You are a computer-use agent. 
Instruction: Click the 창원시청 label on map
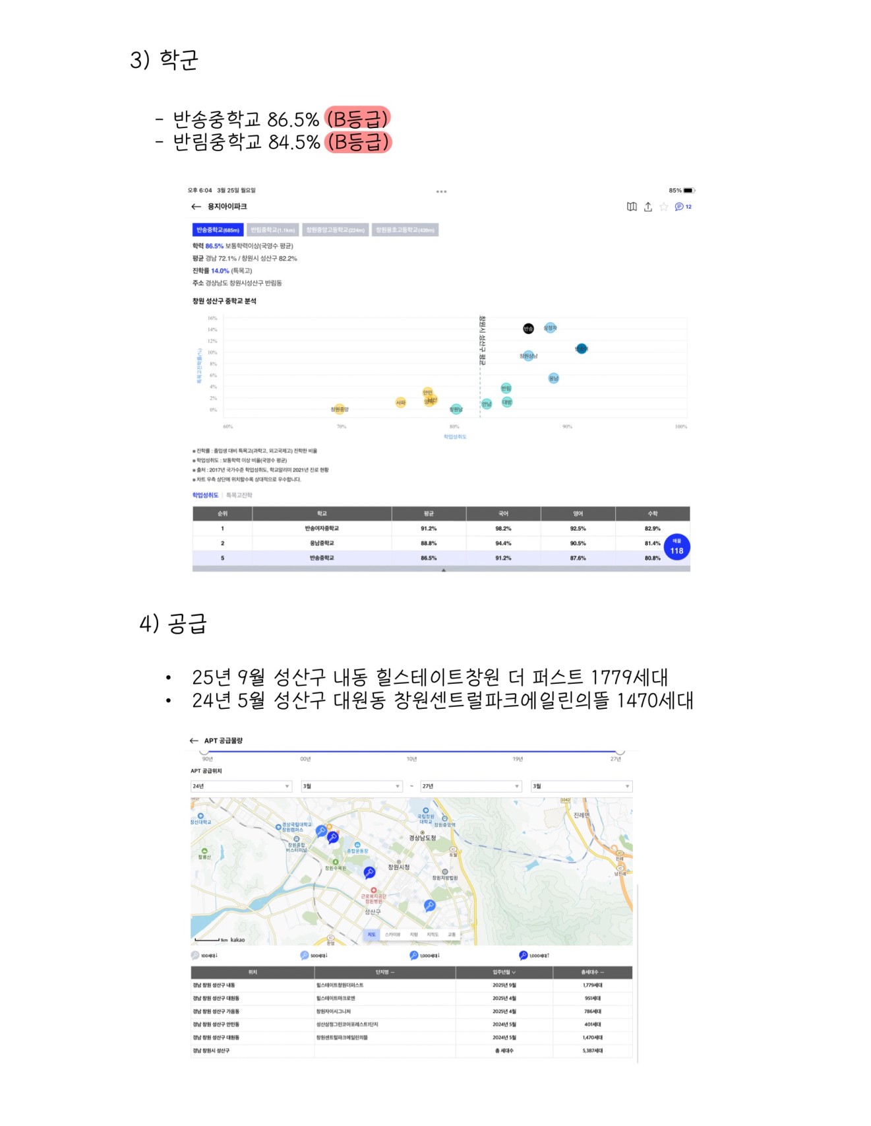(x=399, y=867)
